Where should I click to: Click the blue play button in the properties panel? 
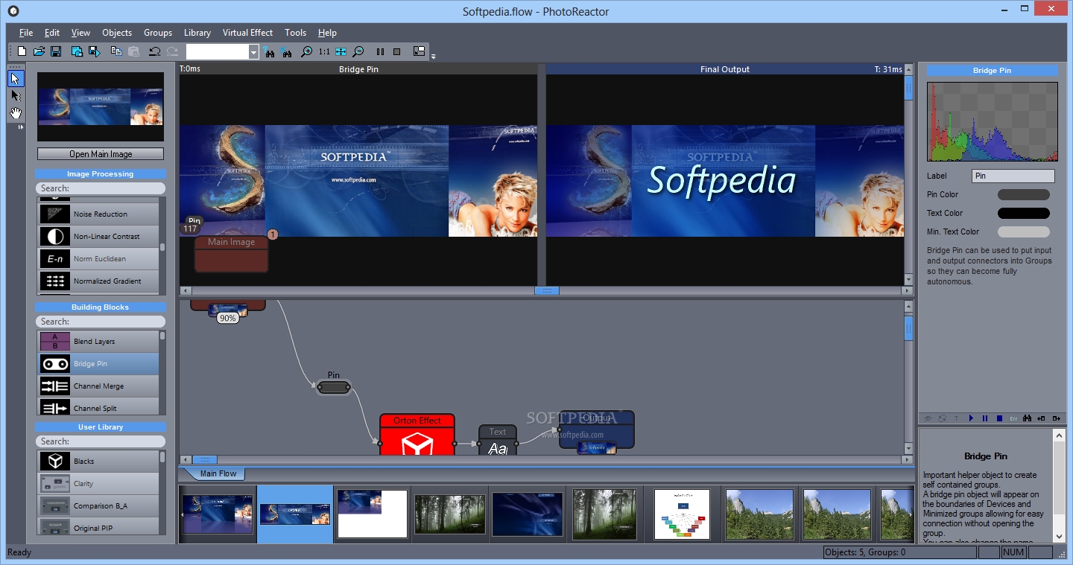click(971, 418)
